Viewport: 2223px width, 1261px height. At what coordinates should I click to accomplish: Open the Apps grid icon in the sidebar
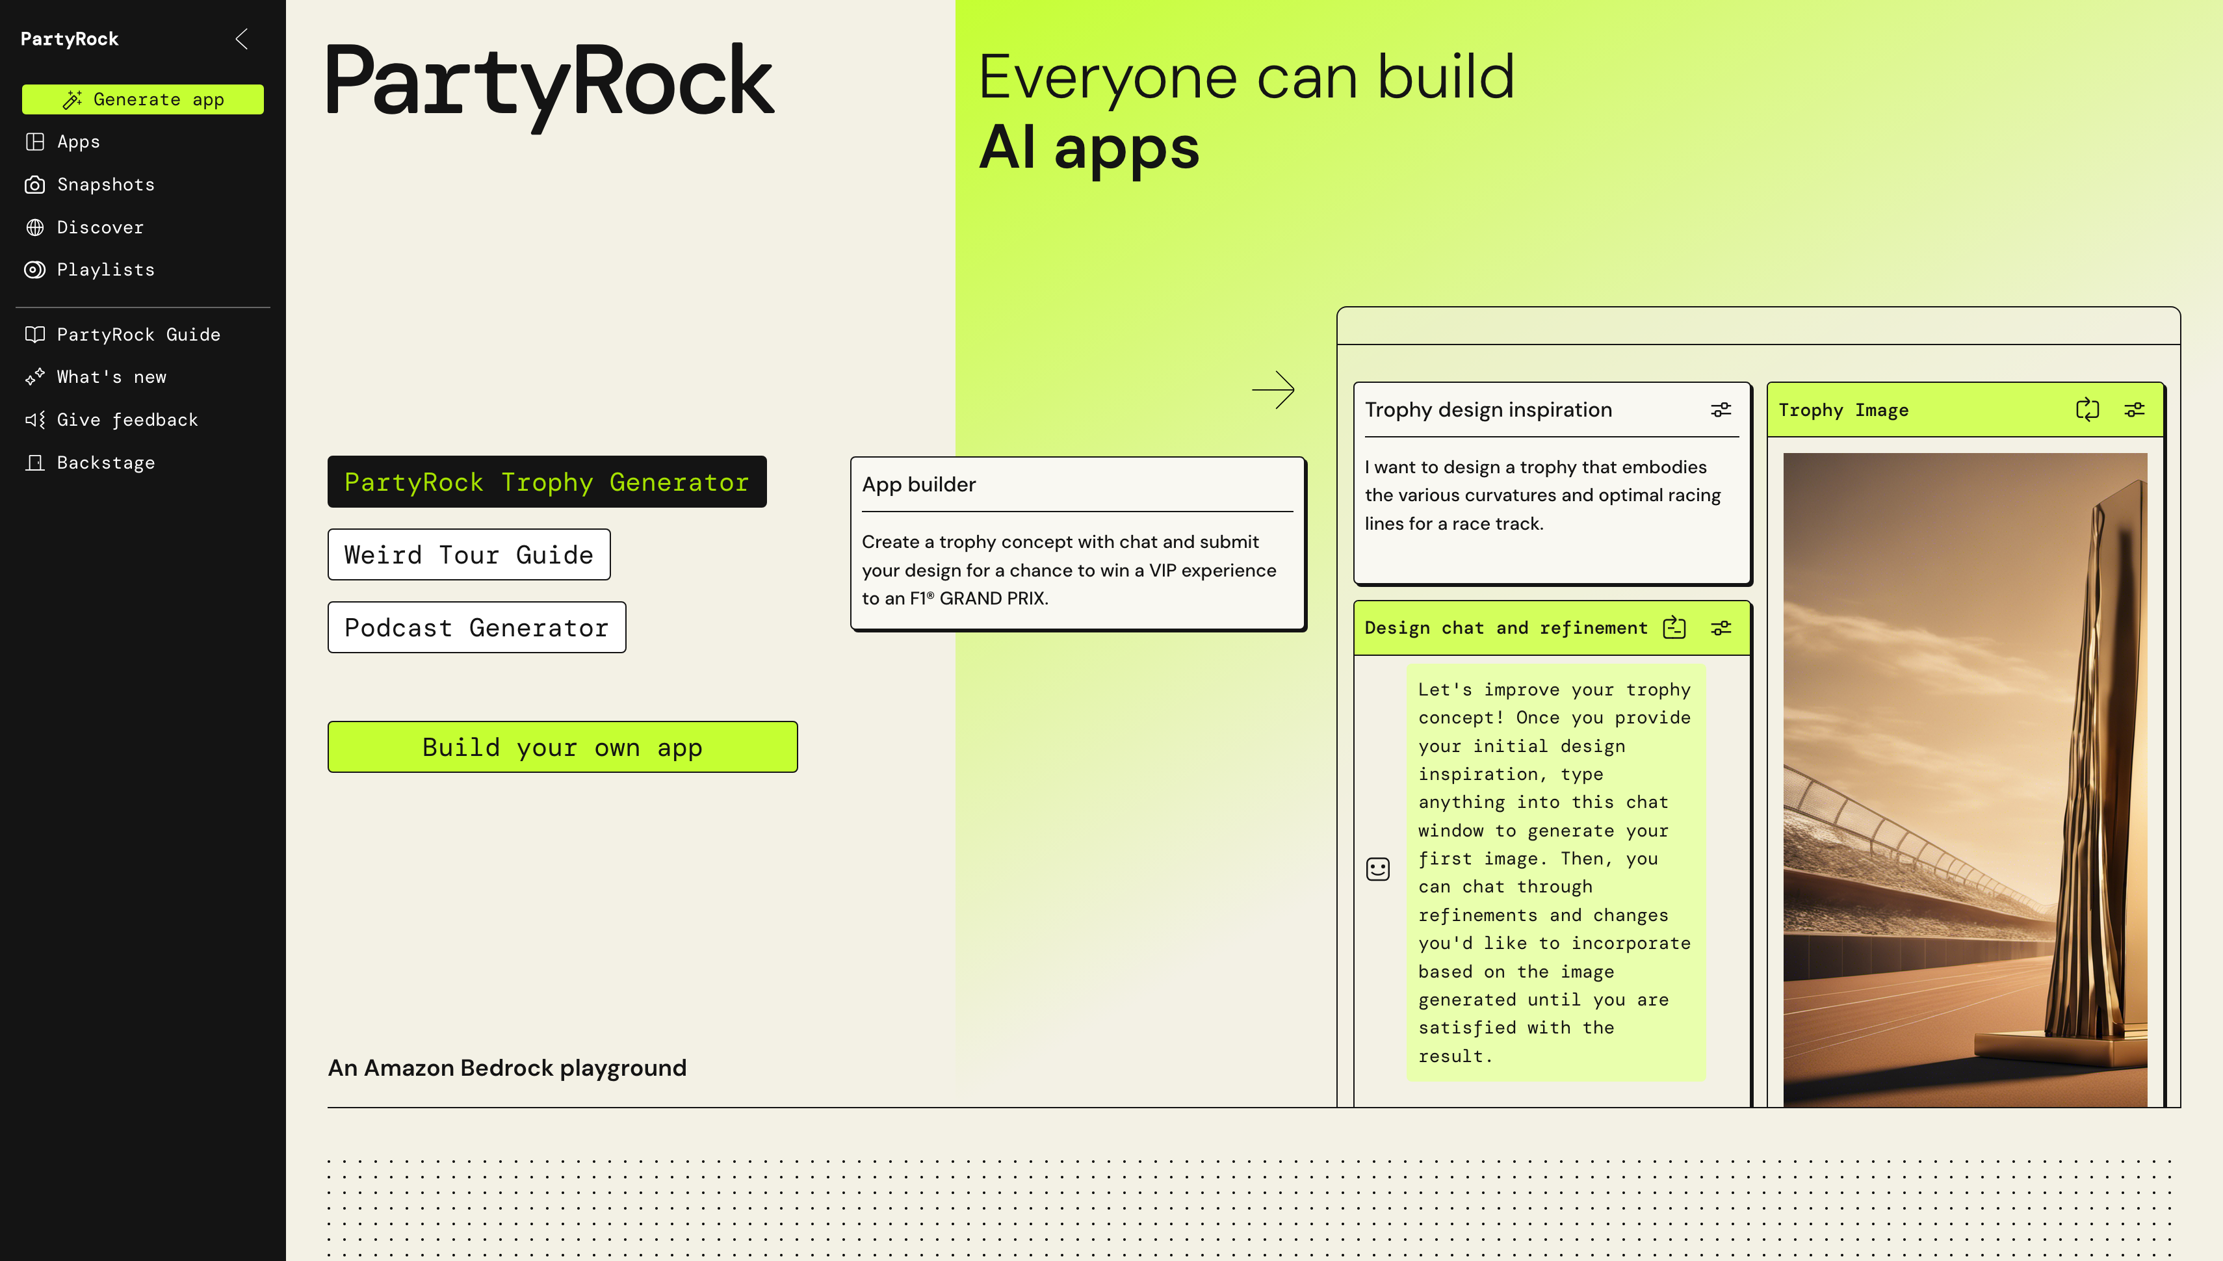pos(34,142)
